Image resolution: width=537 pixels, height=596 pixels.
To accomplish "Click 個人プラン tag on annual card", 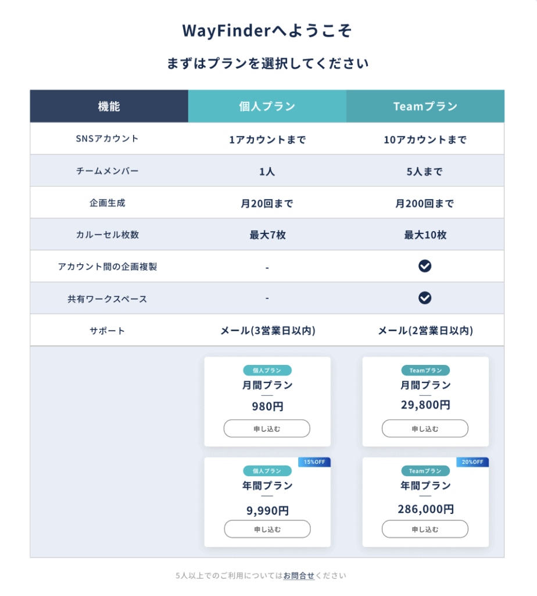I will pos(267,471).
